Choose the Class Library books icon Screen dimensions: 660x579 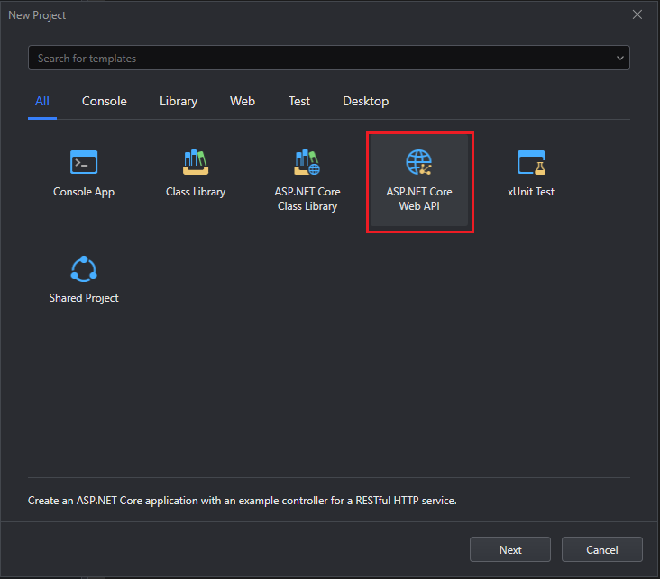tap(196, 162)
